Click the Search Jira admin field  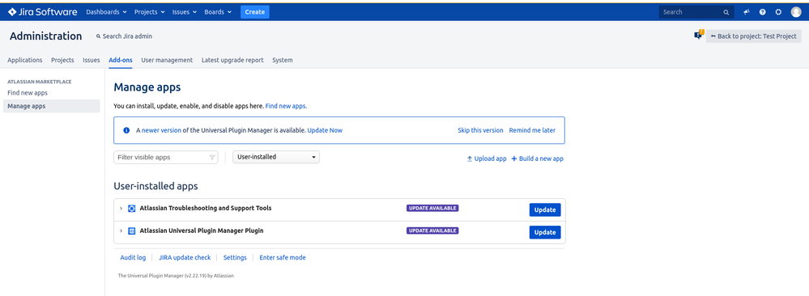point(125,36)
